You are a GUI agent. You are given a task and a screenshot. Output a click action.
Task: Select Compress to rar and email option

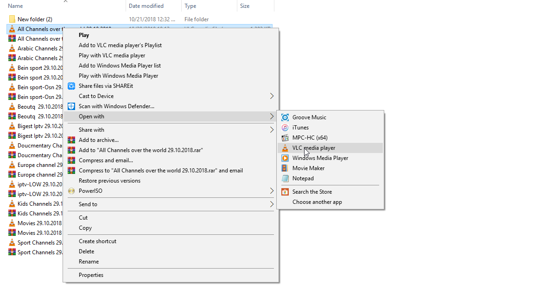point(161,171)
